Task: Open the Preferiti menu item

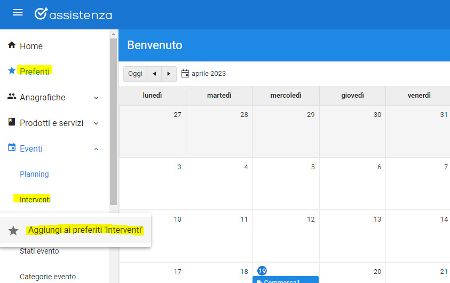Action: click(x=35, y=72)
